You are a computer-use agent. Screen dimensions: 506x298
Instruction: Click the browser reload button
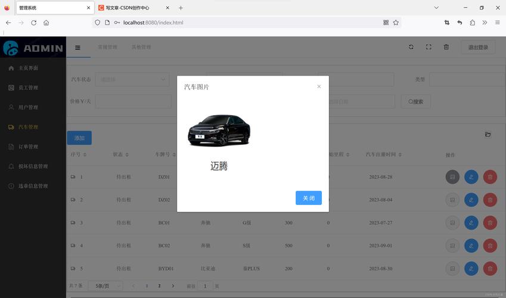[33, 23]
